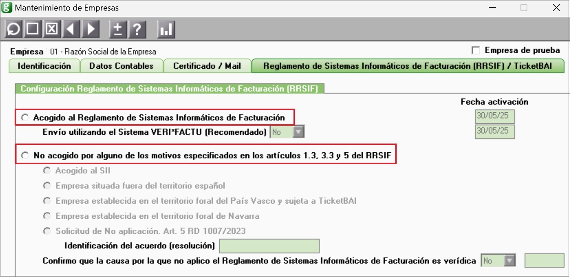Select Acogido al Reglamento de Sistemas Informáticos radio

coord(24,118)
